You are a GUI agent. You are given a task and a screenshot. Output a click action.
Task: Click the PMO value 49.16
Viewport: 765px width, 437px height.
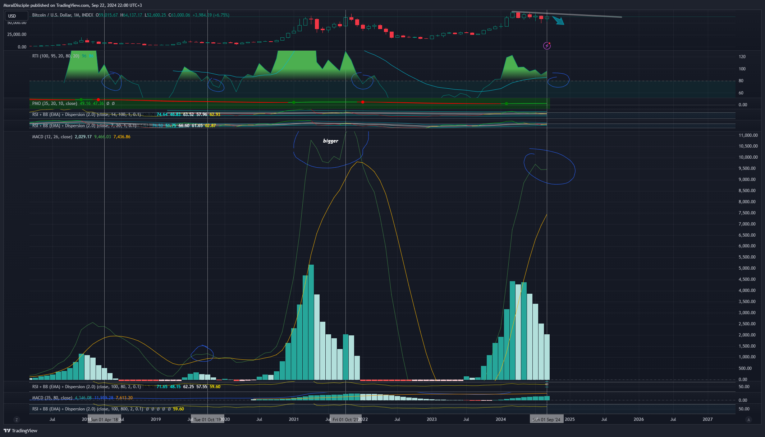(85, 103)
